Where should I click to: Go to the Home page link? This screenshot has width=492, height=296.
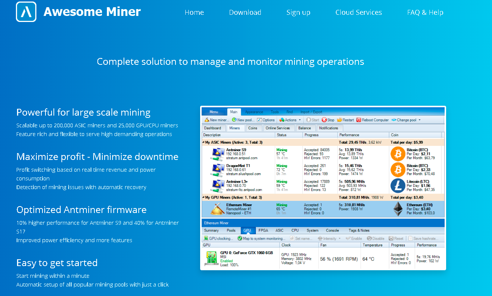point(194,12)
